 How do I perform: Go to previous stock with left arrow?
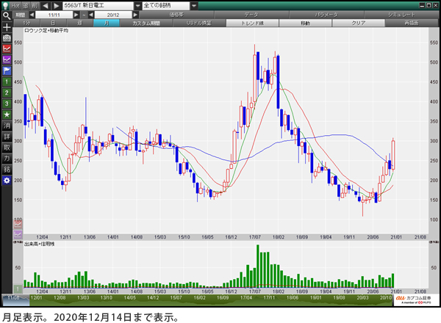46,6
